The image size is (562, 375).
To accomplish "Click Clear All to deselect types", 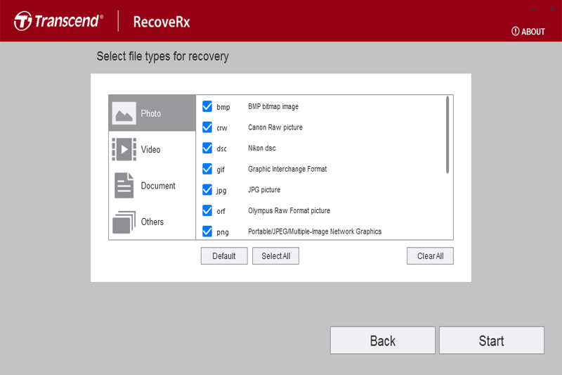I will pyautogui.click(x=430, y=256).
